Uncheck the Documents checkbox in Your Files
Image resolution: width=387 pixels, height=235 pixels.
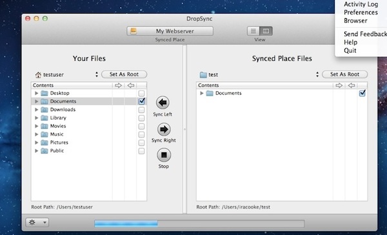click(142, 101)
